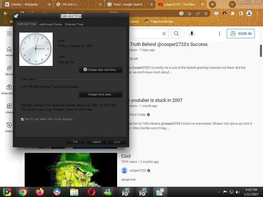The height and width of the screenshot is (197, 263).
Task: Cancel the Date and Time dialog
Action: (x=97, y=142)
